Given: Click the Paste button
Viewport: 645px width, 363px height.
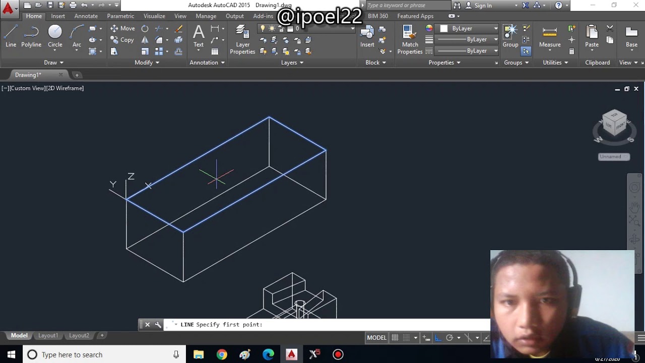Looking at the screenshot, I should pos(592,36).
